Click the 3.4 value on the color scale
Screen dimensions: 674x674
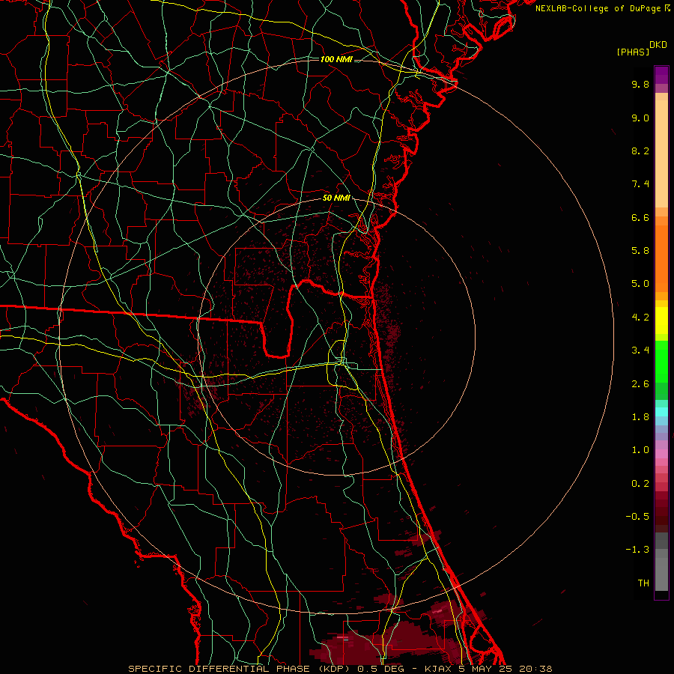click(x=640, y=350)
